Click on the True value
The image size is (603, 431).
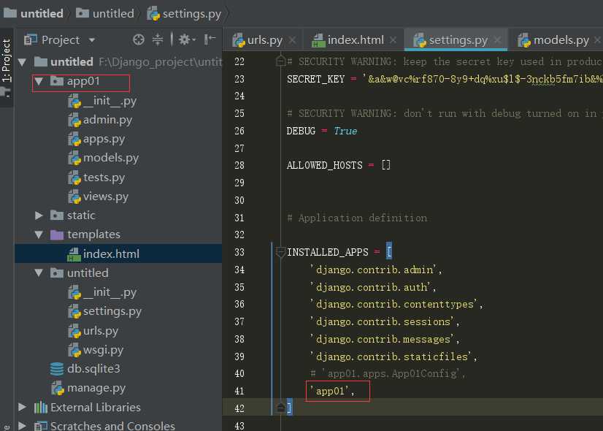coord(345,131)
